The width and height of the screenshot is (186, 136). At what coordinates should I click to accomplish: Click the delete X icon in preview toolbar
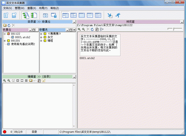coord(88,29)
